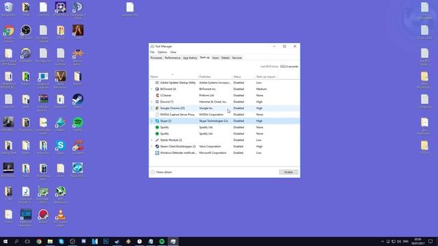Expand the Discord (7) group
438x246 pixels.
(x=152, y=102)
